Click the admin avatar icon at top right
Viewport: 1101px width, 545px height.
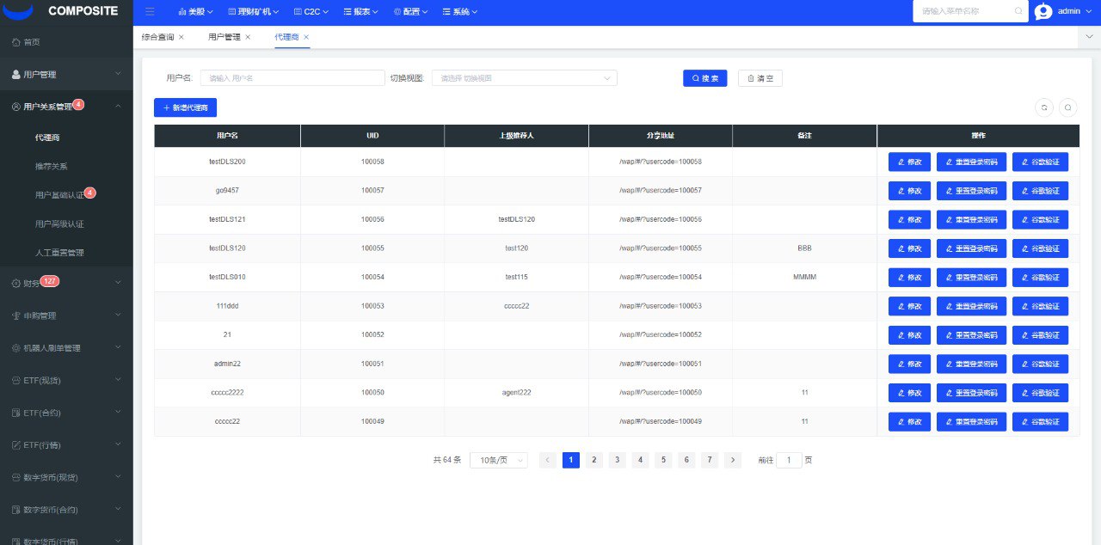tap(1043, 11)
